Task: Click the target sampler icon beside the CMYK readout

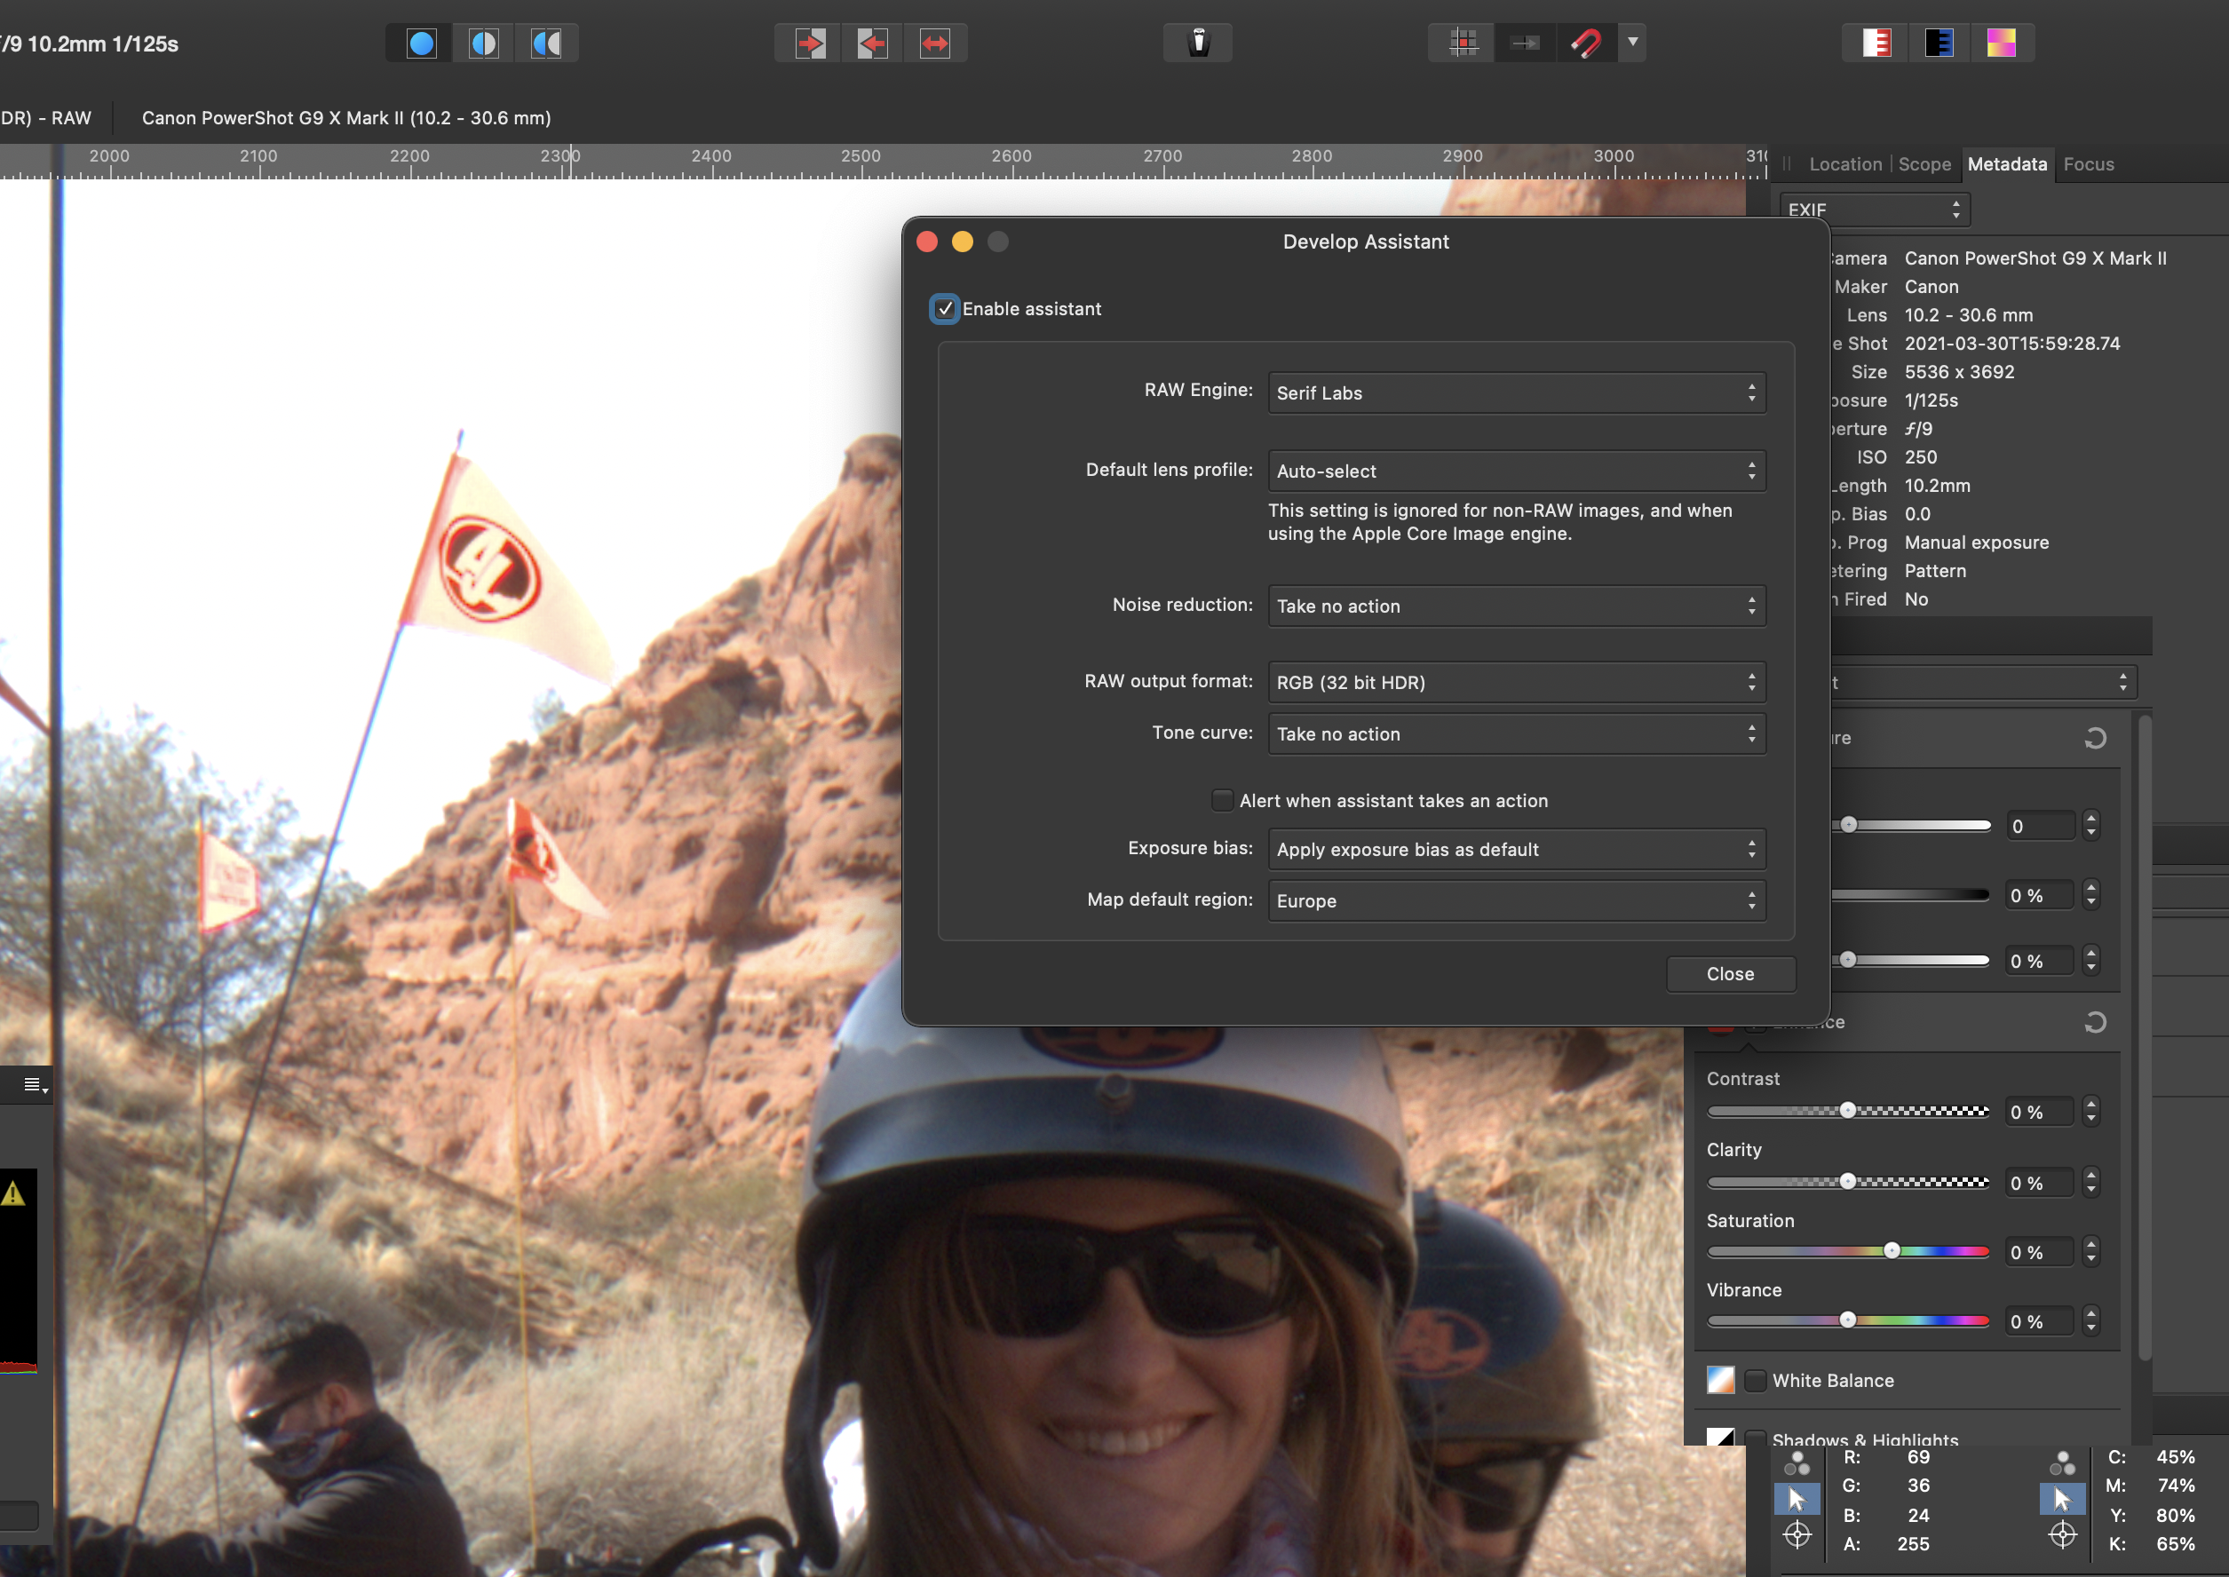Action: 2062,1535
